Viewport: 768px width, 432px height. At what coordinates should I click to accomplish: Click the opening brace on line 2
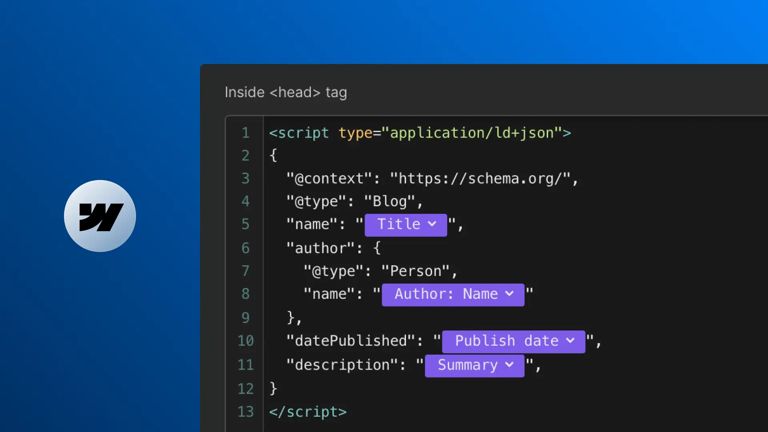tap(273, 155)
